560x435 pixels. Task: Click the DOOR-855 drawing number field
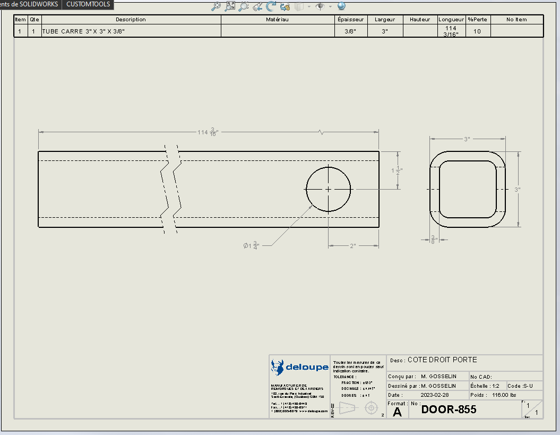(449, 410)
